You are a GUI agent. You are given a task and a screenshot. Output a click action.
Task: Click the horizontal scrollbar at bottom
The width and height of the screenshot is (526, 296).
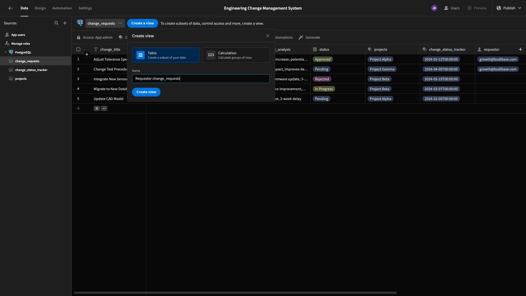click(x=235, y=293)
